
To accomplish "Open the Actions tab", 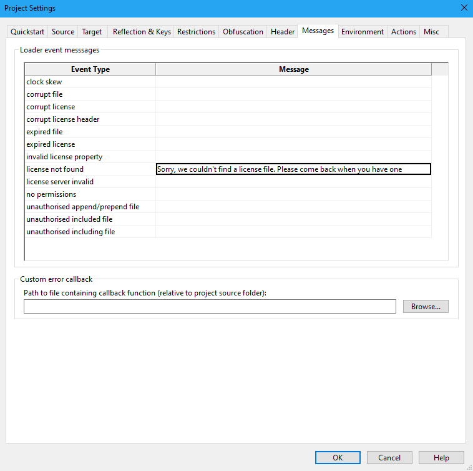I will click(403, 32).
